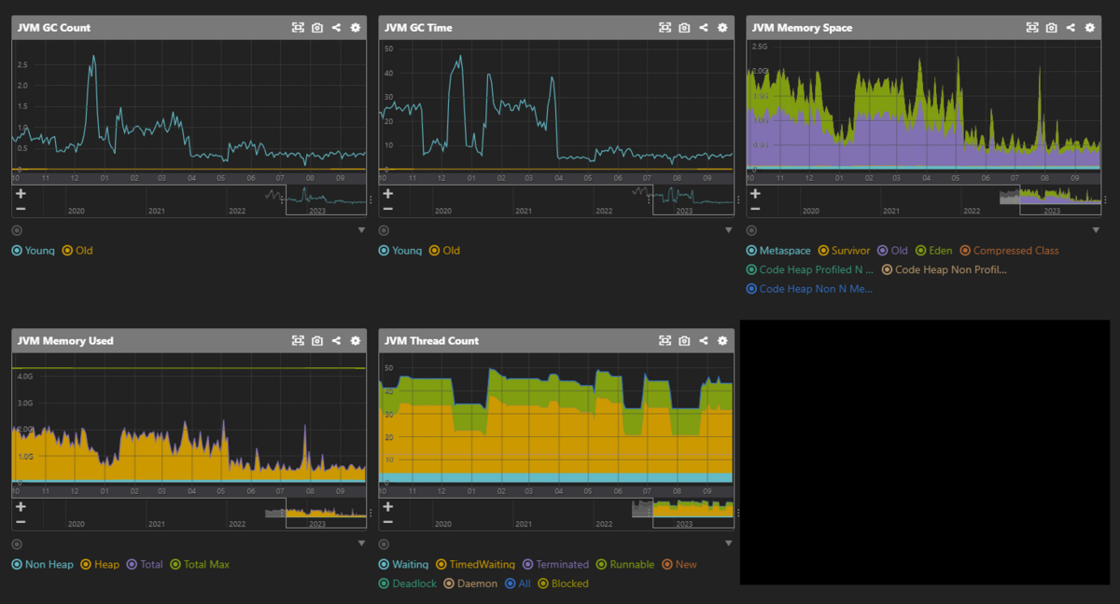Take snapshot of JVM Memory Used chart

(x=317, y=341)
